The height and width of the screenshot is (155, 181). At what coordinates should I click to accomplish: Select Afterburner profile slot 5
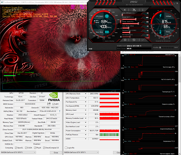173,48
